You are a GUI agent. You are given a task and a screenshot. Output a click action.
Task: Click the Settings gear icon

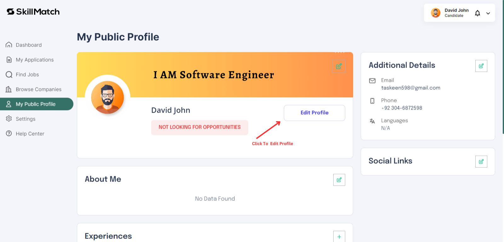pyautogui.click(x=9, y=119)
